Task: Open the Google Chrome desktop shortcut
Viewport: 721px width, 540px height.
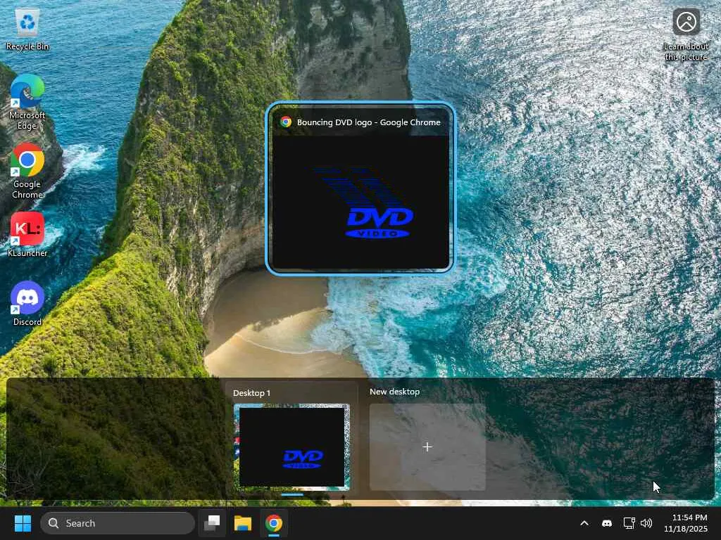Action: (x=27, y=171)
